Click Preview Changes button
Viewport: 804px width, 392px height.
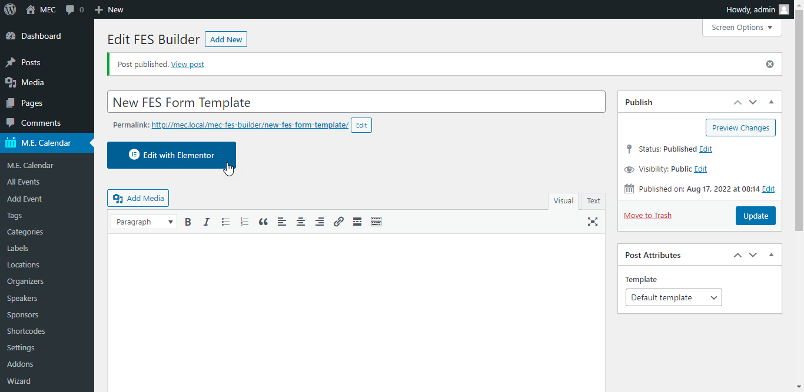pos(740,128)
